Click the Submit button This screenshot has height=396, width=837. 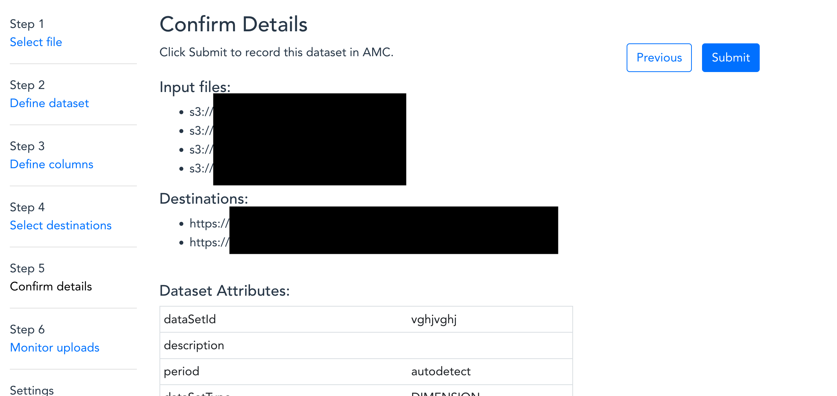tap(730, 57)
